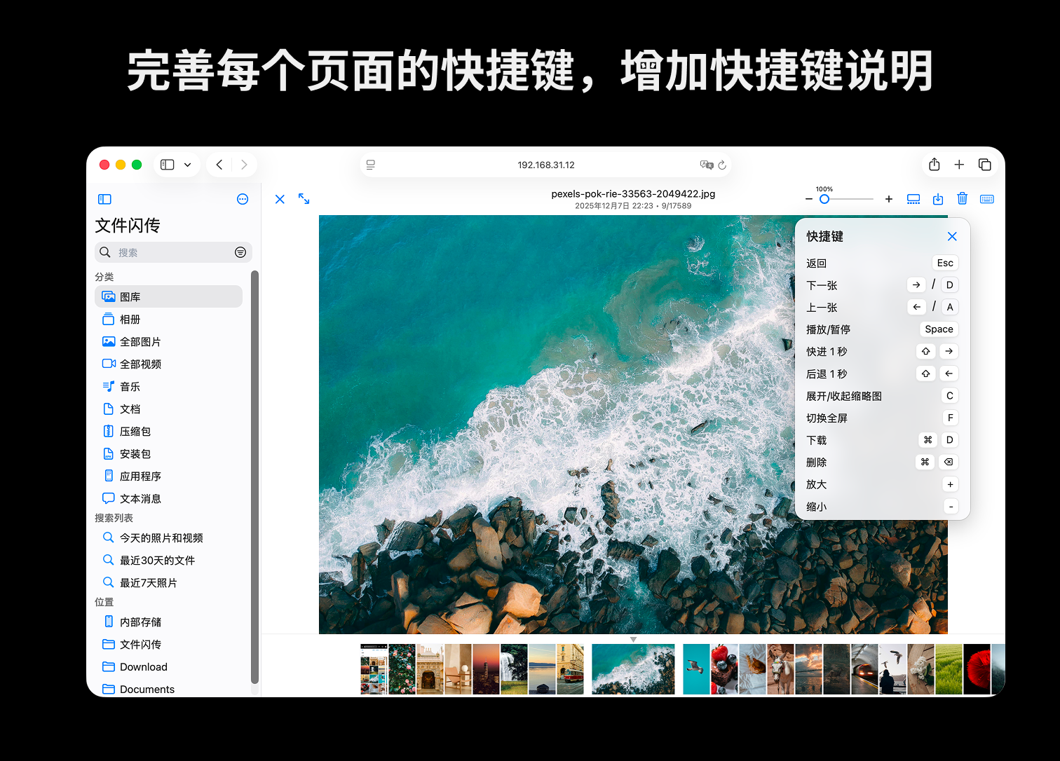The height and width of the screenshot is (761, 1060).
Task: Open 全部视频 category
Action: (140, 364)
